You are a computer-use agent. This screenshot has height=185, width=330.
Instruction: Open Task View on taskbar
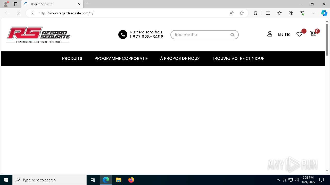click(x=93, y=180)
